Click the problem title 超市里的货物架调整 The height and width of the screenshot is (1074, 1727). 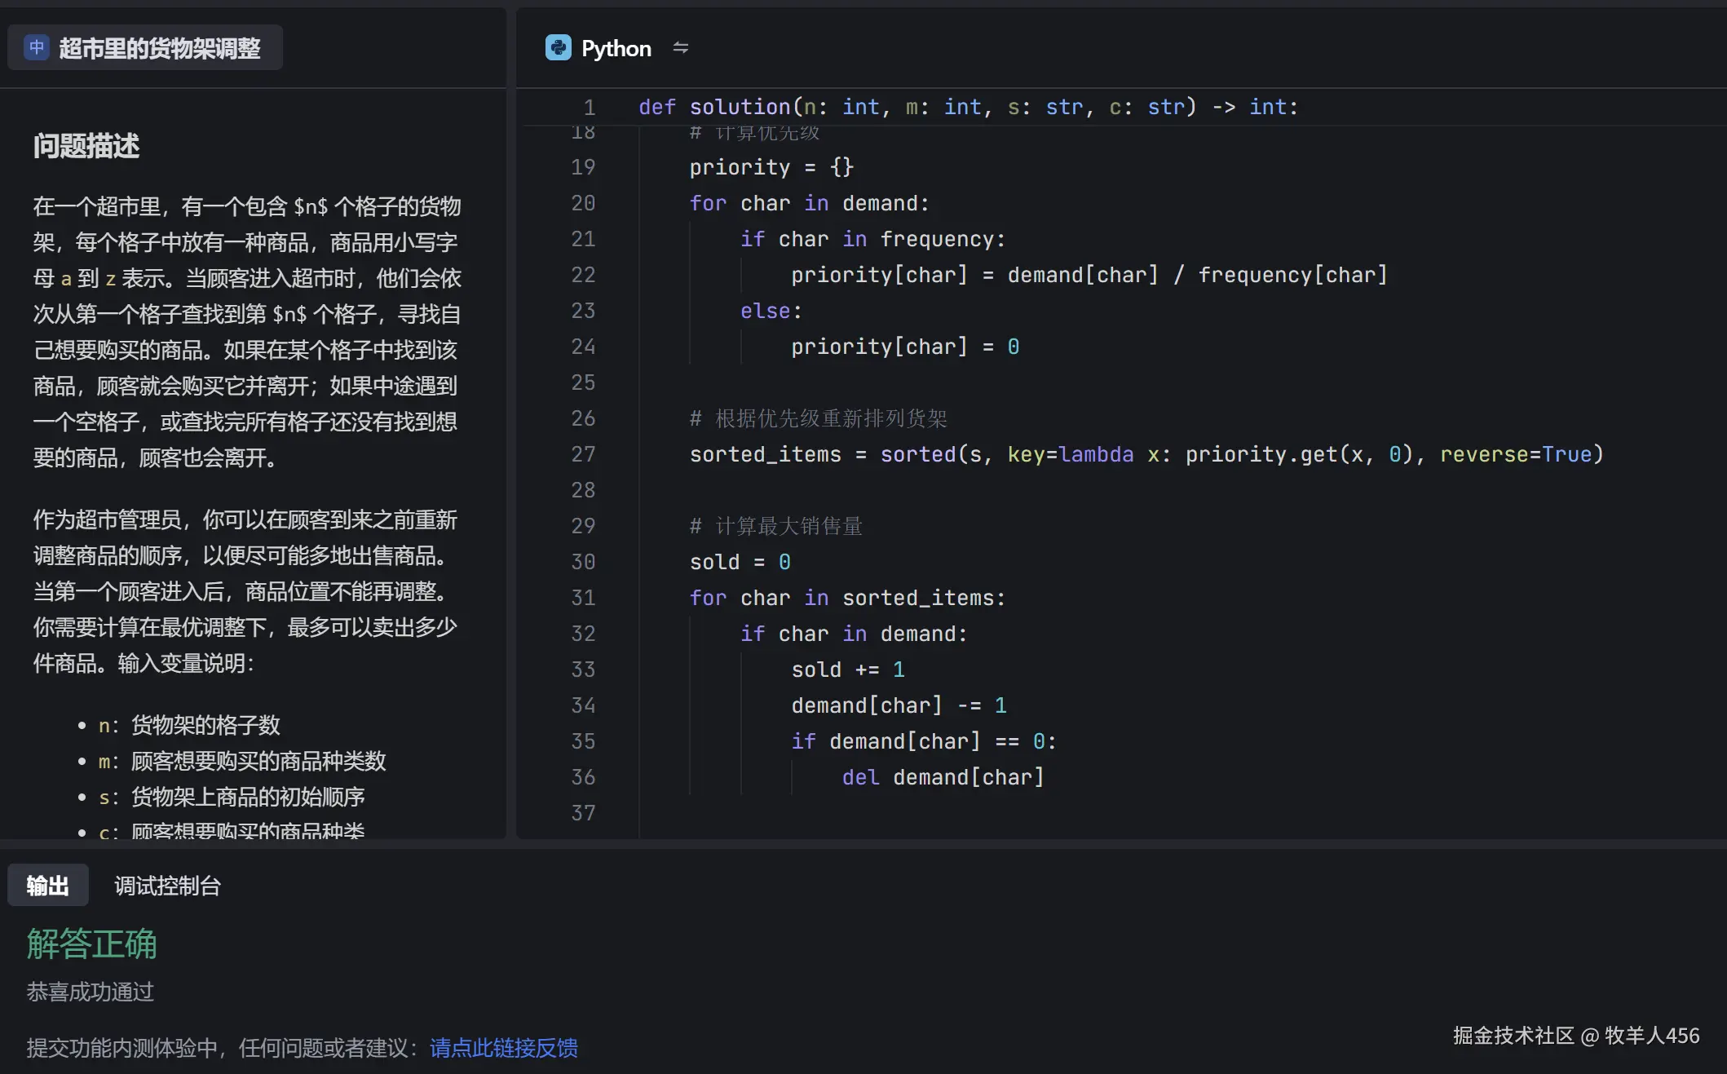coord(160,47)
